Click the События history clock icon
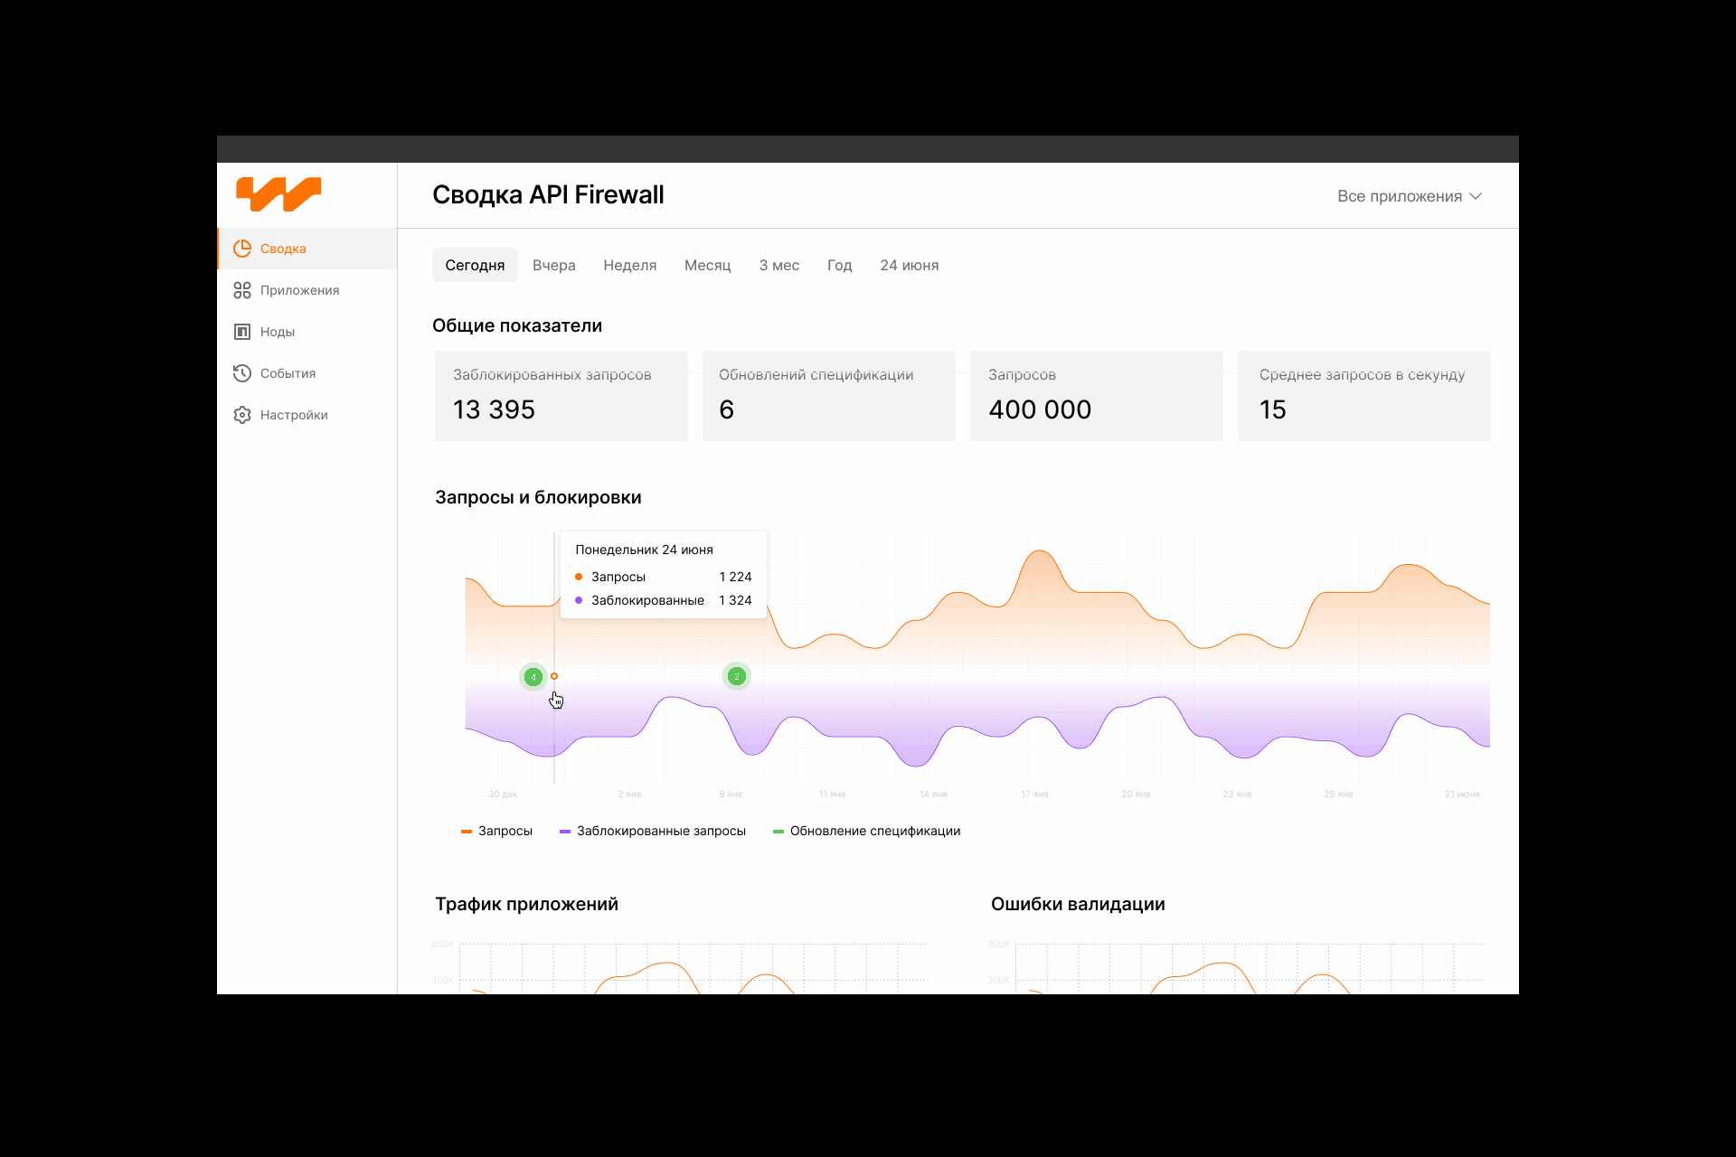The height and width of the screenshot is (1157, 1736). pos(242,373)
